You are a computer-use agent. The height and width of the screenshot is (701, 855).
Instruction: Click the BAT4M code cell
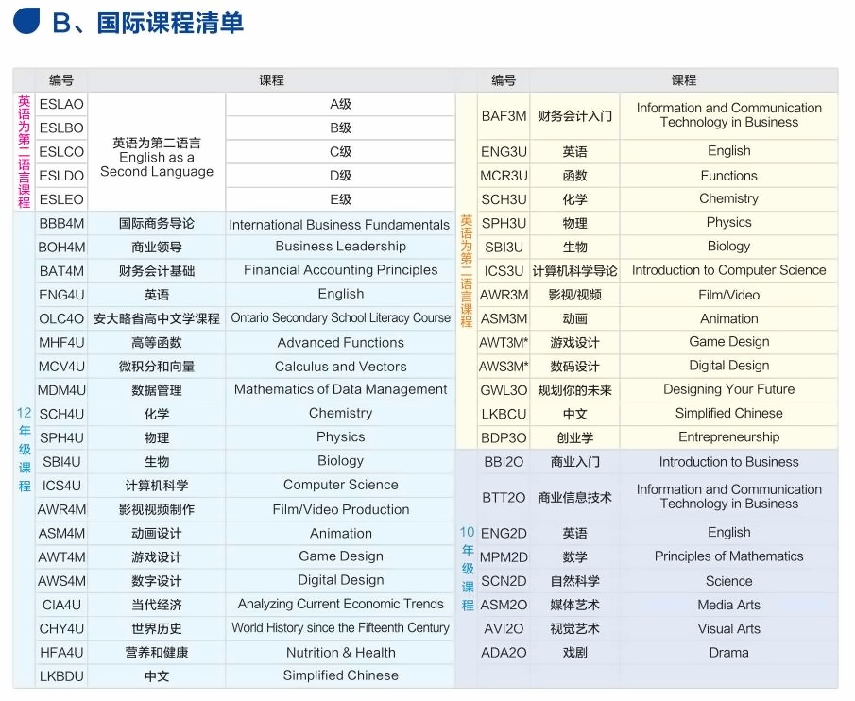point(61,271)
